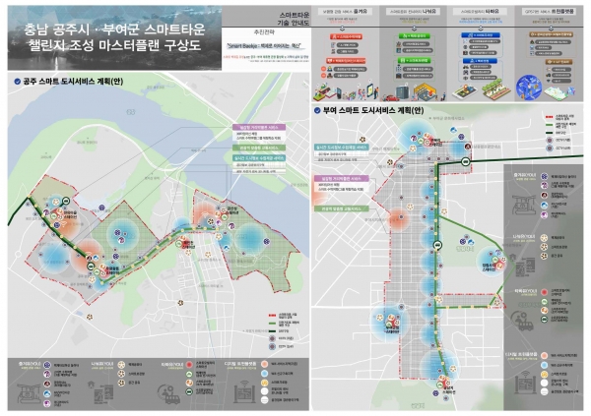This screenshot has width=591, height=416.
Task: Click the 스마트타운 기술 안내도 label
Action: pyautogui.click(x=294, y=19)
